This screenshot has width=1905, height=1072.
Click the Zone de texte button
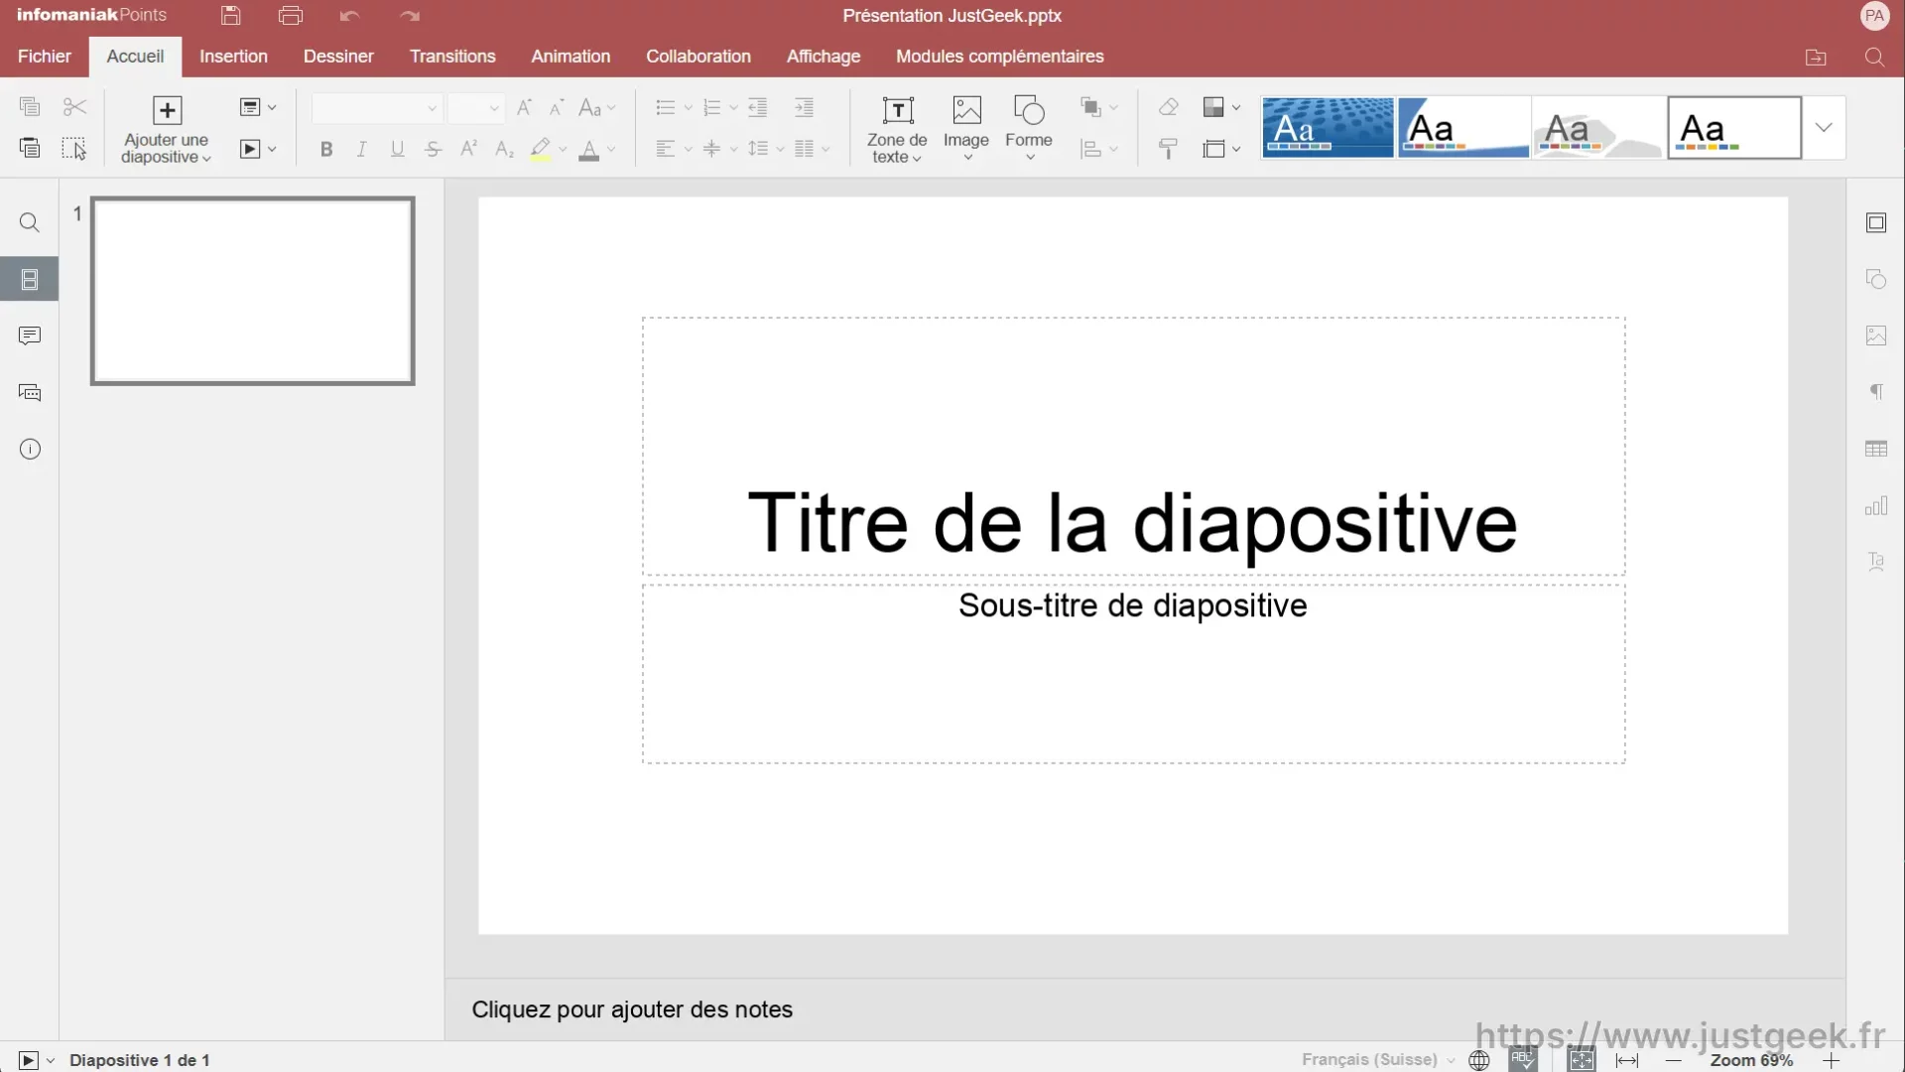897,129
